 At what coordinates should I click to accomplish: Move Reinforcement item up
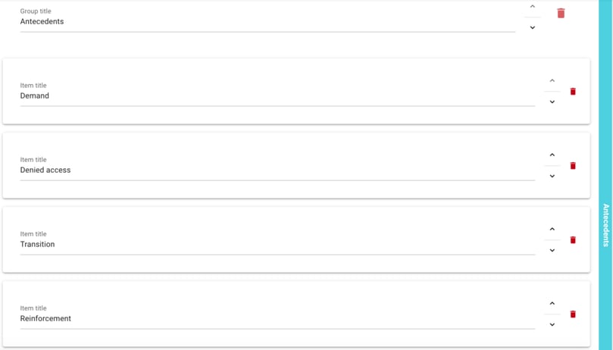552,304
